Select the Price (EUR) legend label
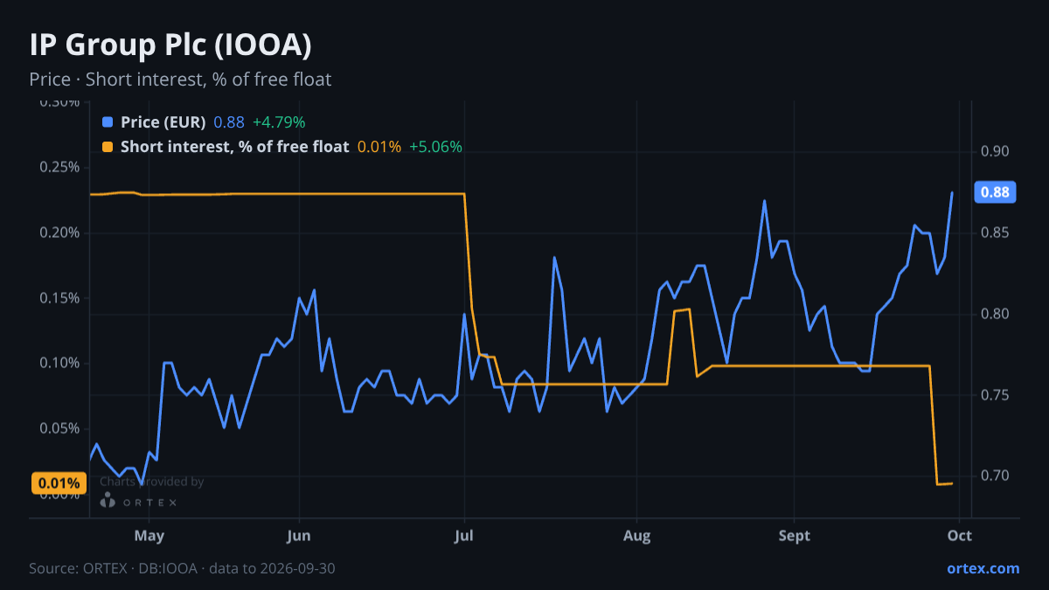The width and height of the screenshot is (1049, 590). [x=163, y=122]
